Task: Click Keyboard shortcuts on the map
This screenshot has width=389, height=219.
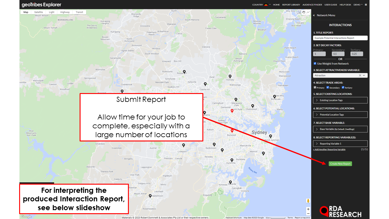Action: point(234,217)
